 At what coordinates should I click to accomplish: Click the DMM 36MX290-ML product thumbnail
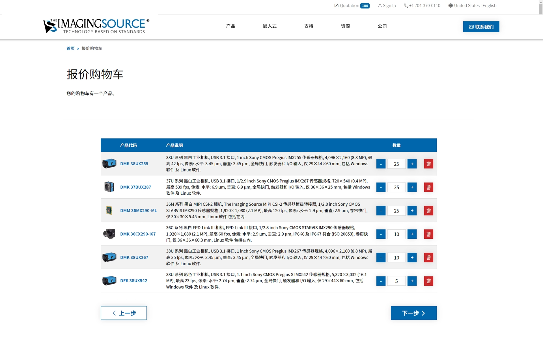(x=109, y=210)
